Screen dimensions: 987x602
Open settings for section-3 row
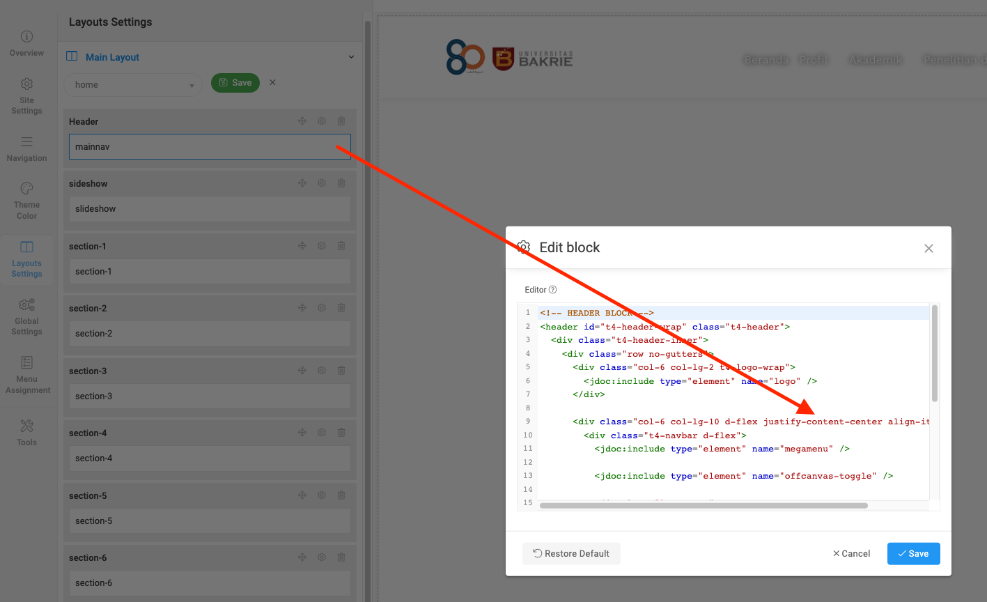pyautogui.click(x=322, y=371)
